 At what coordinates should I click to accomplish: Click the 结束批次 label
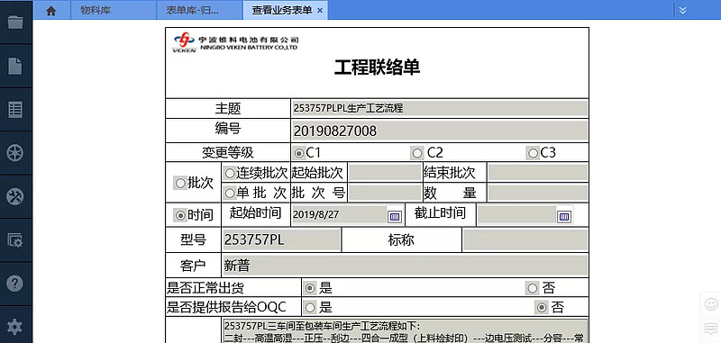click(450, 173)
